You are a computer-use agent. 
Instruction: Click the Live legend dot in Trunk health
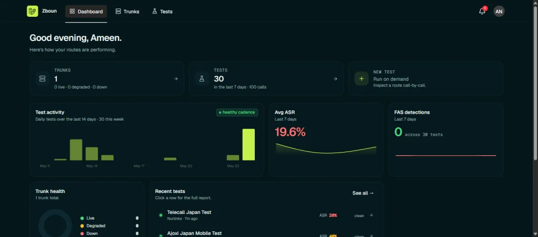tap(82, 218)
